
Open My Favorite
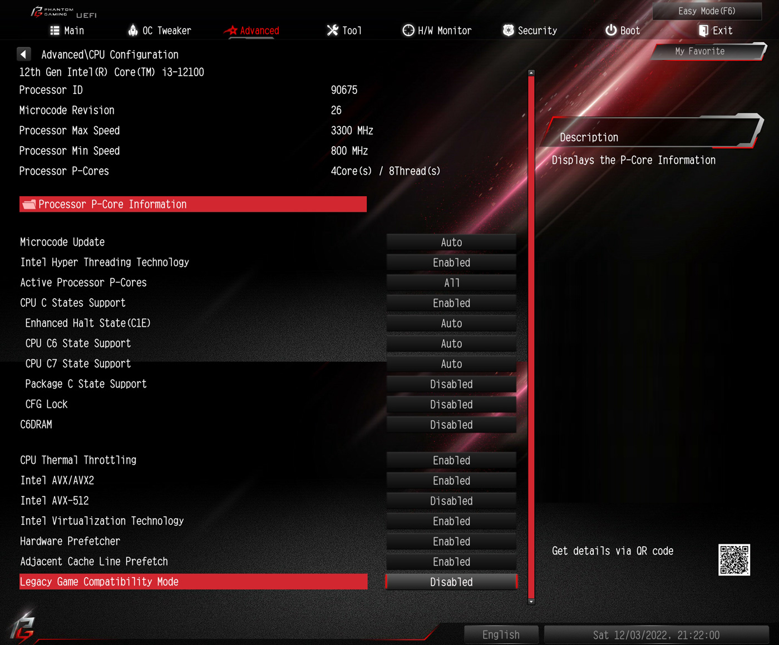(x=708, y=51)
